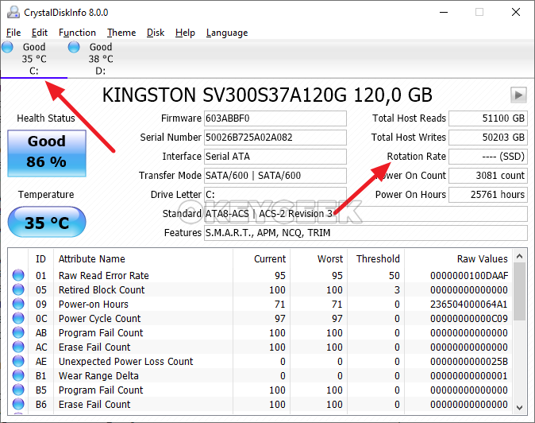Click raw value 236504000064A1
535x423 pixels.
click(469, 304)
